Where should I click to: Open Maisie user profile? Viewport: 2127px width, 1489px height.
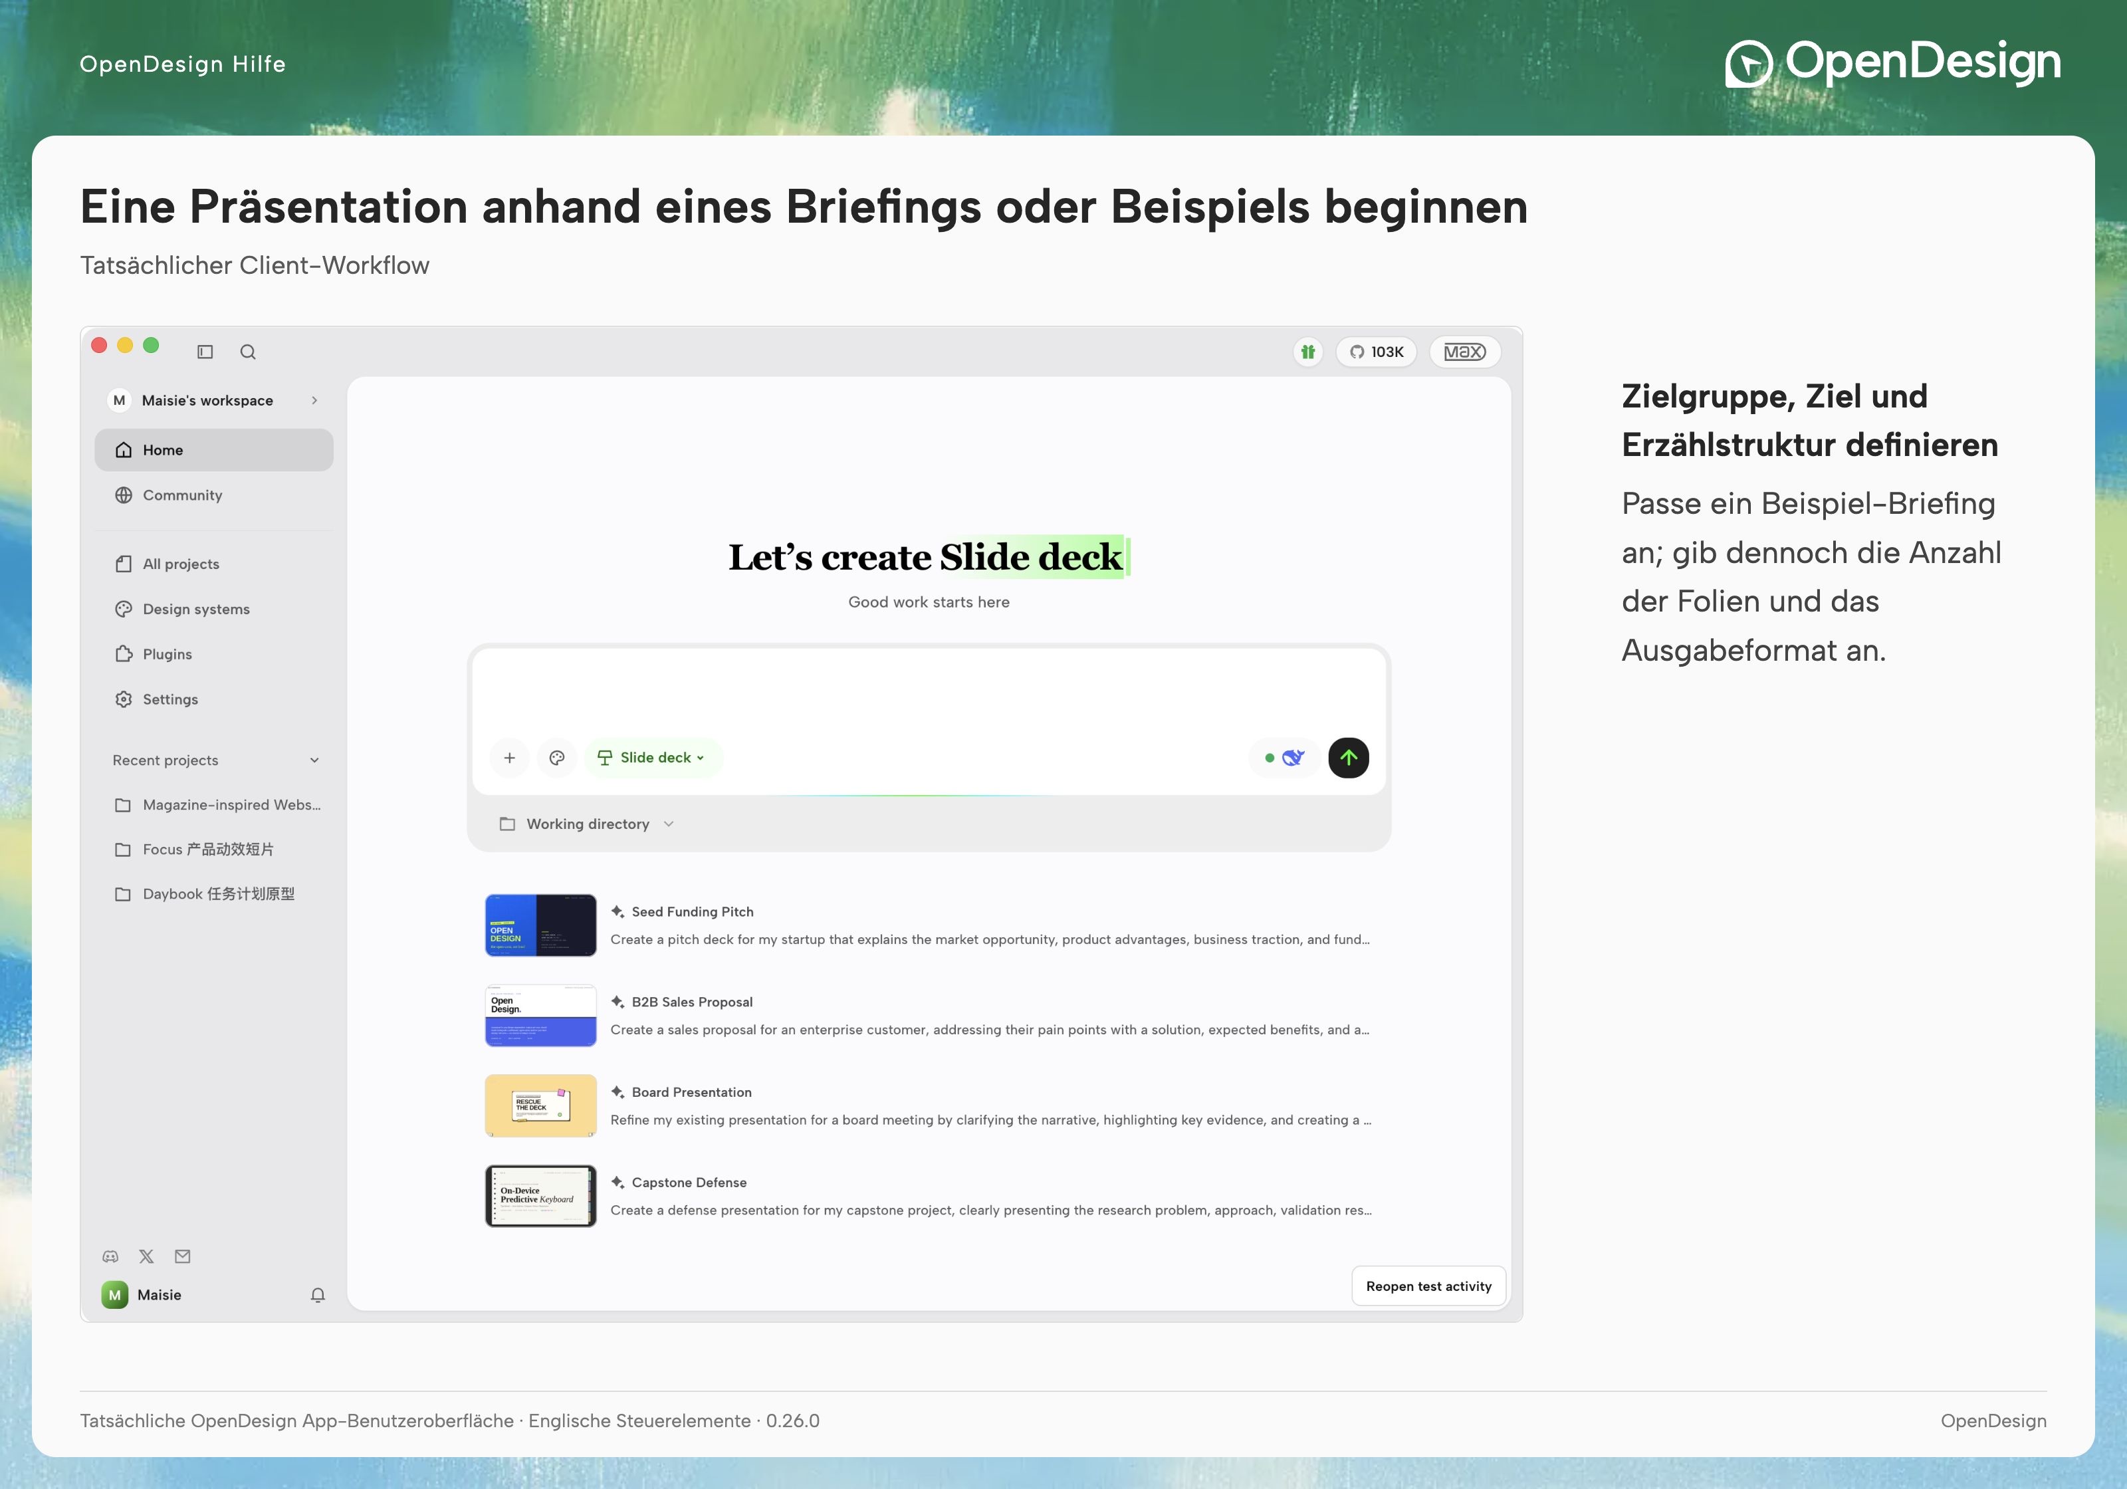coord(142,1296)
